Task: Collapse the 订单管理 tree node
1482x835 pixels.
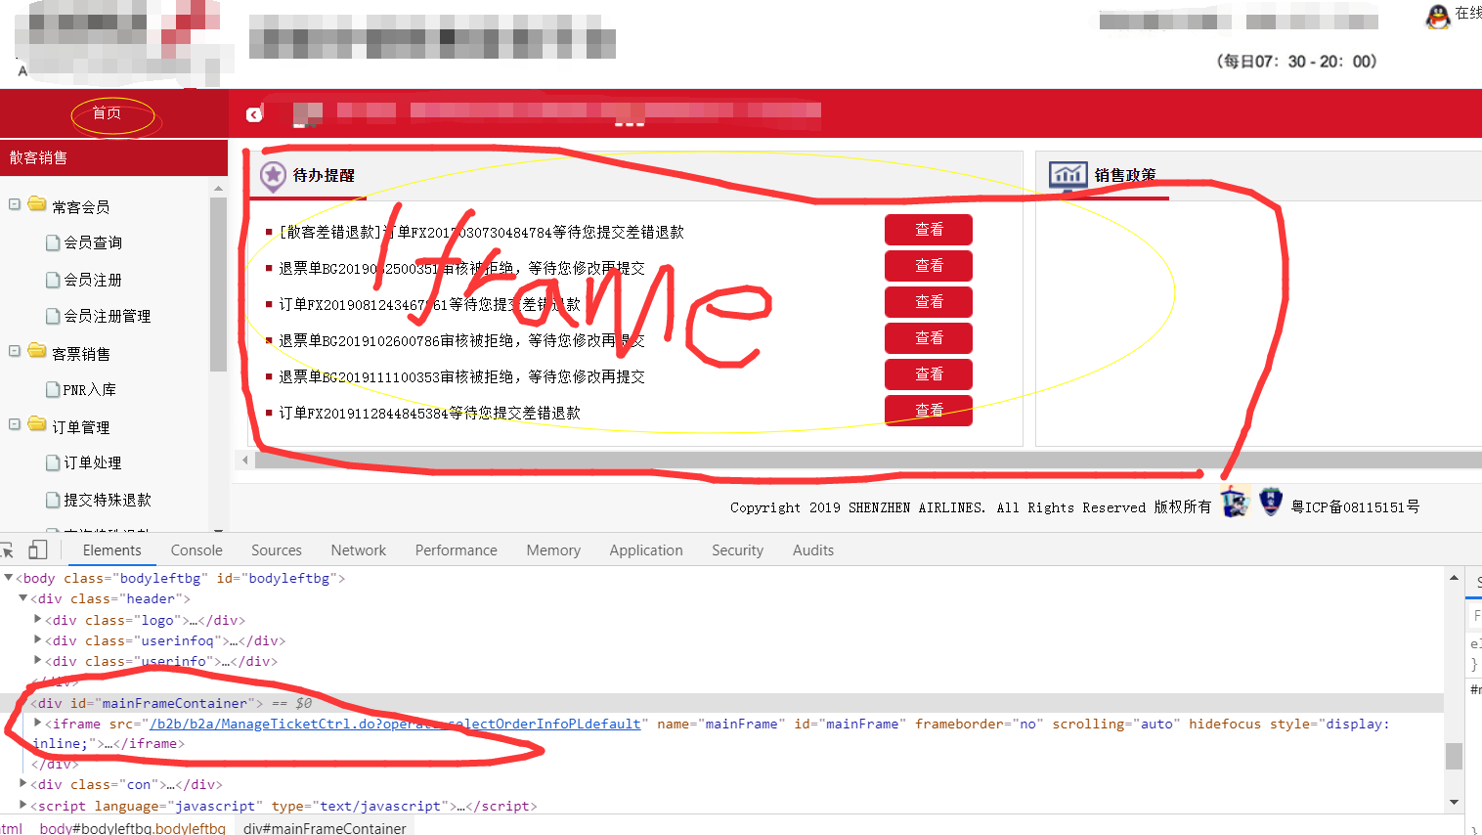Action: click(x=15, y=424)
